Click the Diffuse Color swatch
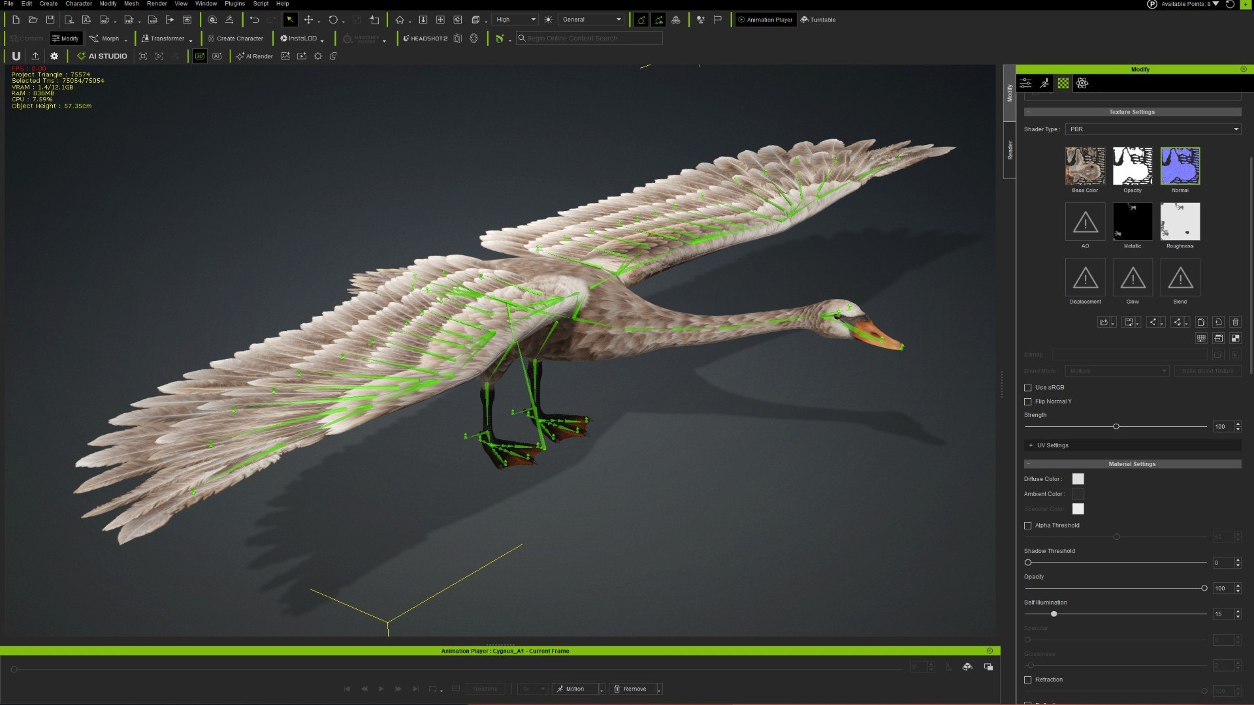 coord(1078,479)
